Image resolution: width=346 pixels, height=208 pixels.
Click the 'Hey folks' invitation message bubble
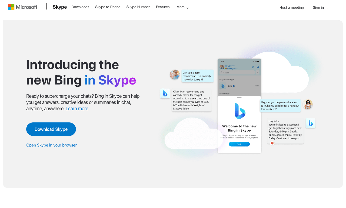click(285, 131)
